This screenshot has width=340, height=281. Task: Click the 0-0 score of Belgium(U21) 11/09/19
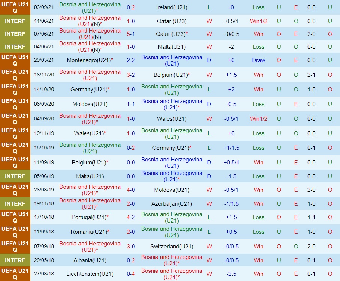[x=131, y=163]
